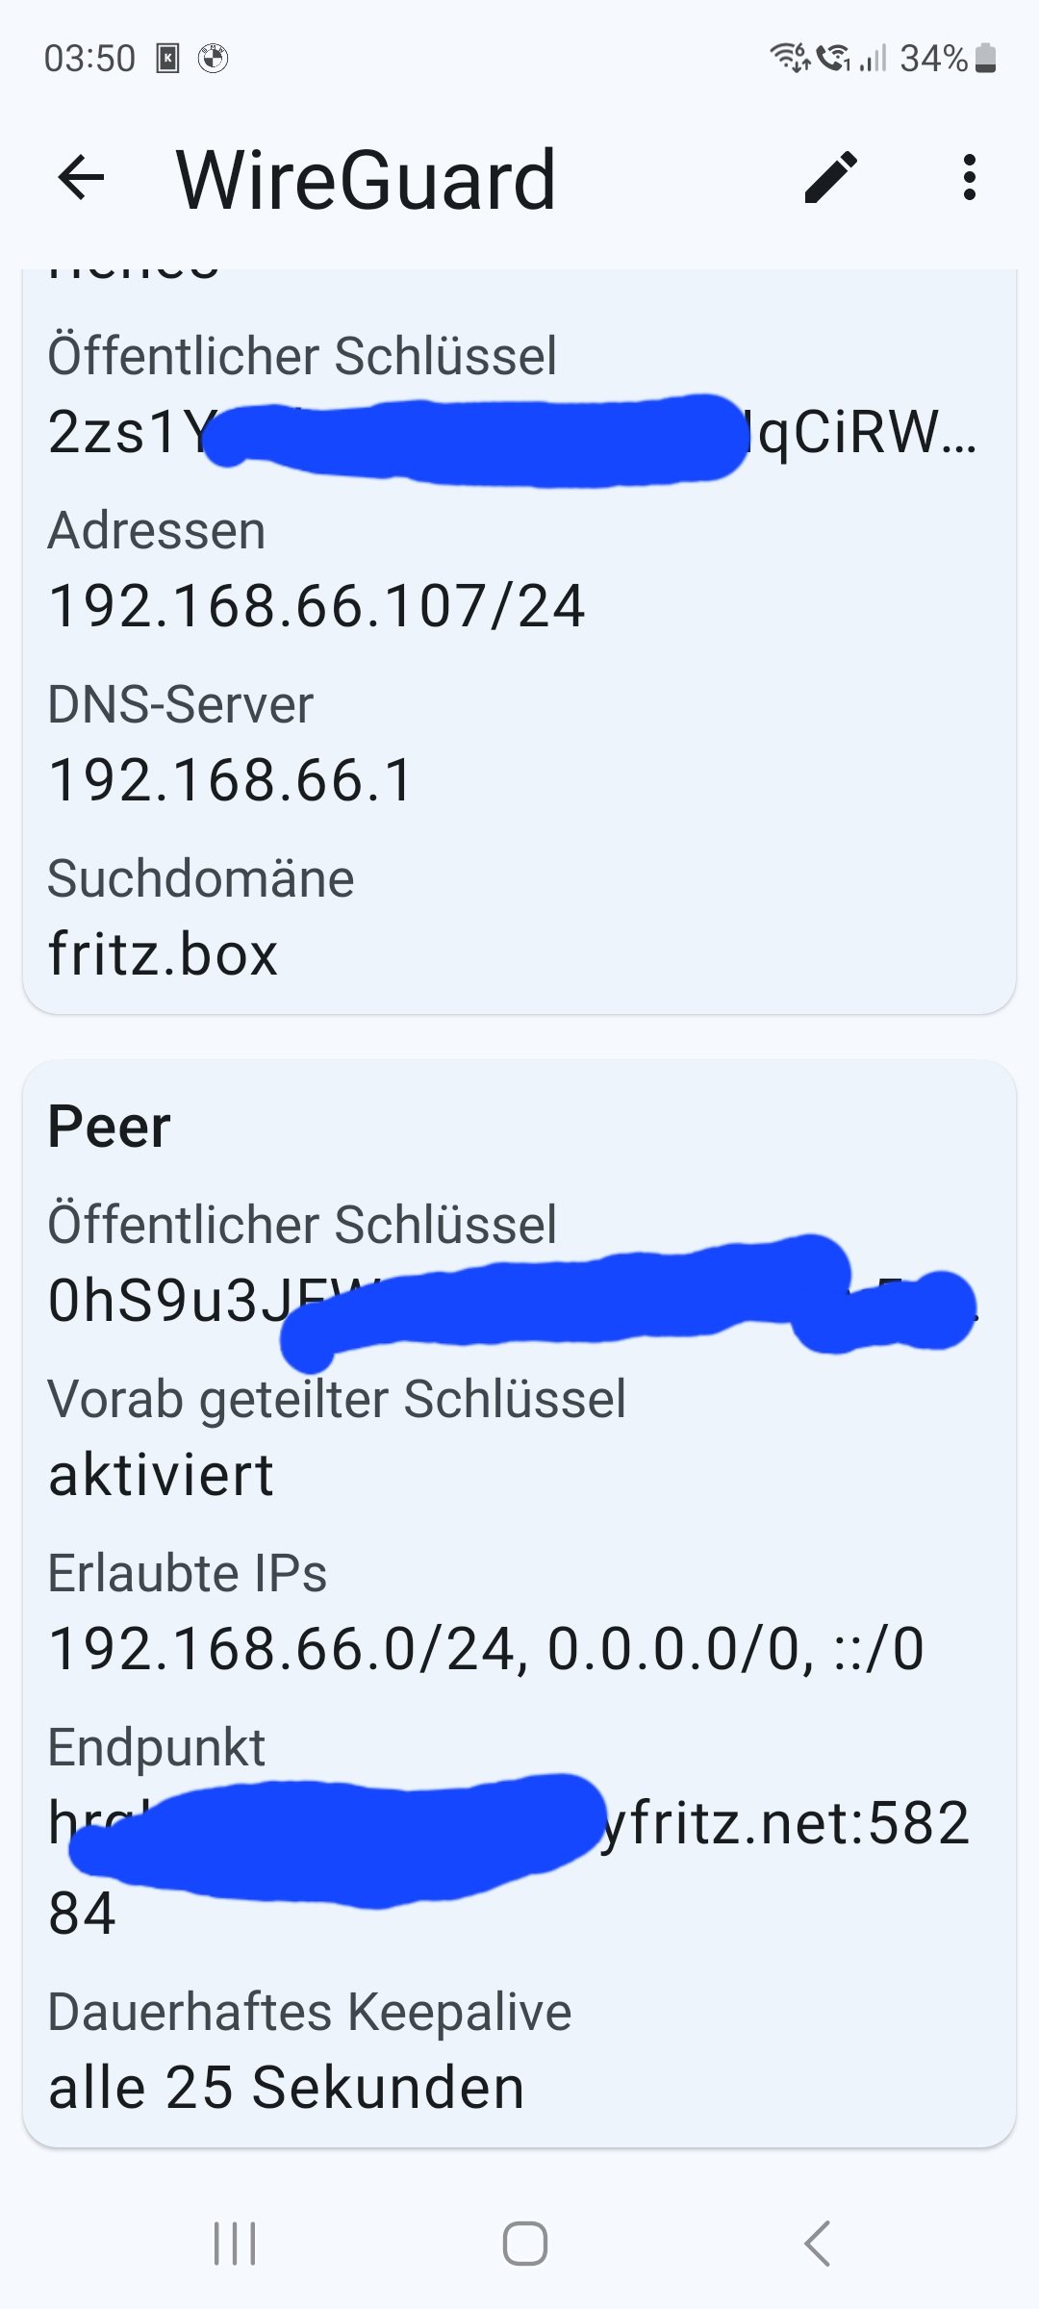Tap the keepalive value alle 25 Sekunden
The image size is (1039, 2309).
pyautogui.click(x=286, y=2089)
